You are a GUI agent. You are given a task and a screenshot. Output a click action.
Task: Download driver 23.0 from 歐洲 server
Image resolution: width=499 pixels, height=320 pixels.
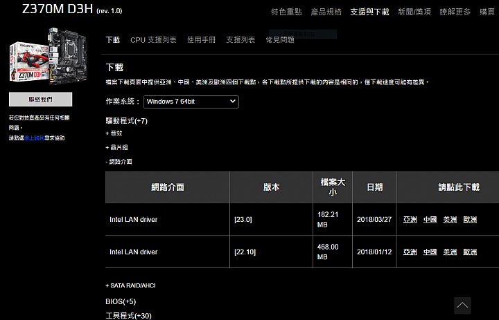coord(470,220)
